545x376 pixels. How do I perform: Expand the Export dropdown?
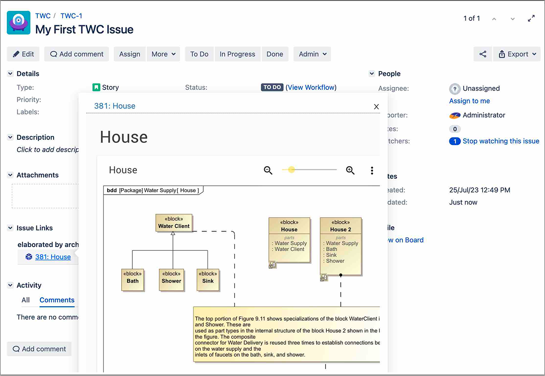pos(517,54)
